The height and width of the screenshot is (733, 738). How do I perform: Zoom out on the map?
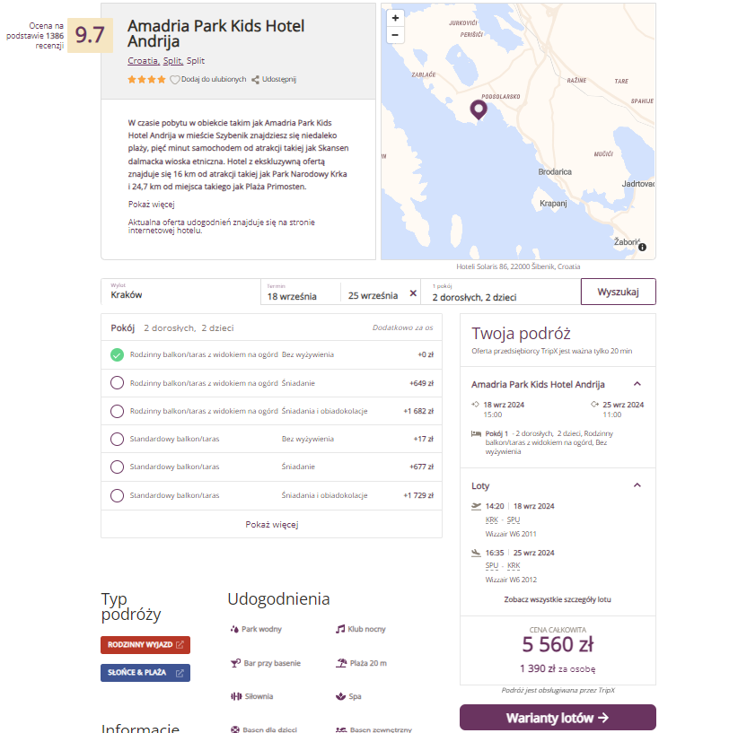[395, 35]
